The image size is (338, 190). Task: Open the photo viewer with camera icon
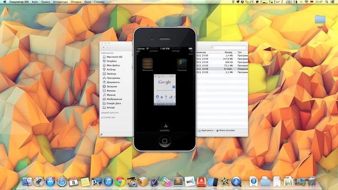[132, 182]
